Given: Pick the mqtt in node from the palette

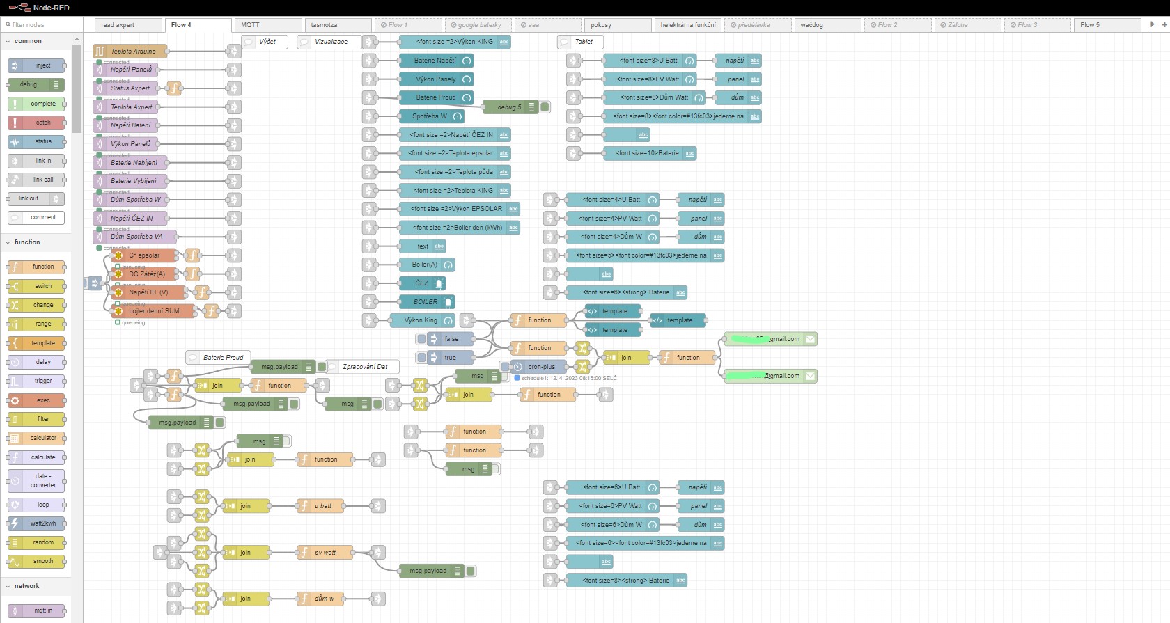Looking at the screenshot, I should pyautogui.click(x=36, y=610).
